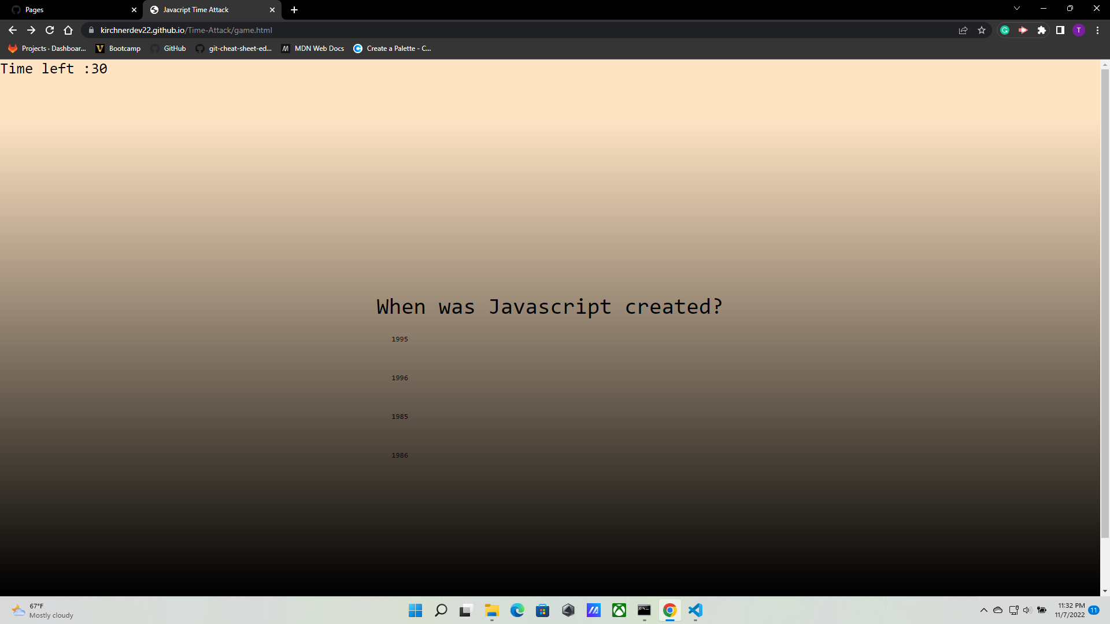Click the share page icon
The height and width of the screenshot is (624, 1110).
[x=963, y=30]
